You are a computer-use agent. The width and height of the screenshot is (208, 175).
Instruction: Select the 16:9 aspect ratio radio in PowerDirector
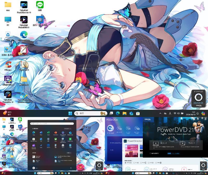coord(125,163)
